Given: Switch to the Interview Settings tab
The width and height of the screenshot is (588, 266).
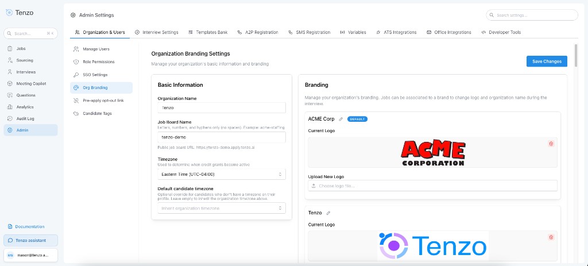Looking at the screenshot, I should 156,32.
